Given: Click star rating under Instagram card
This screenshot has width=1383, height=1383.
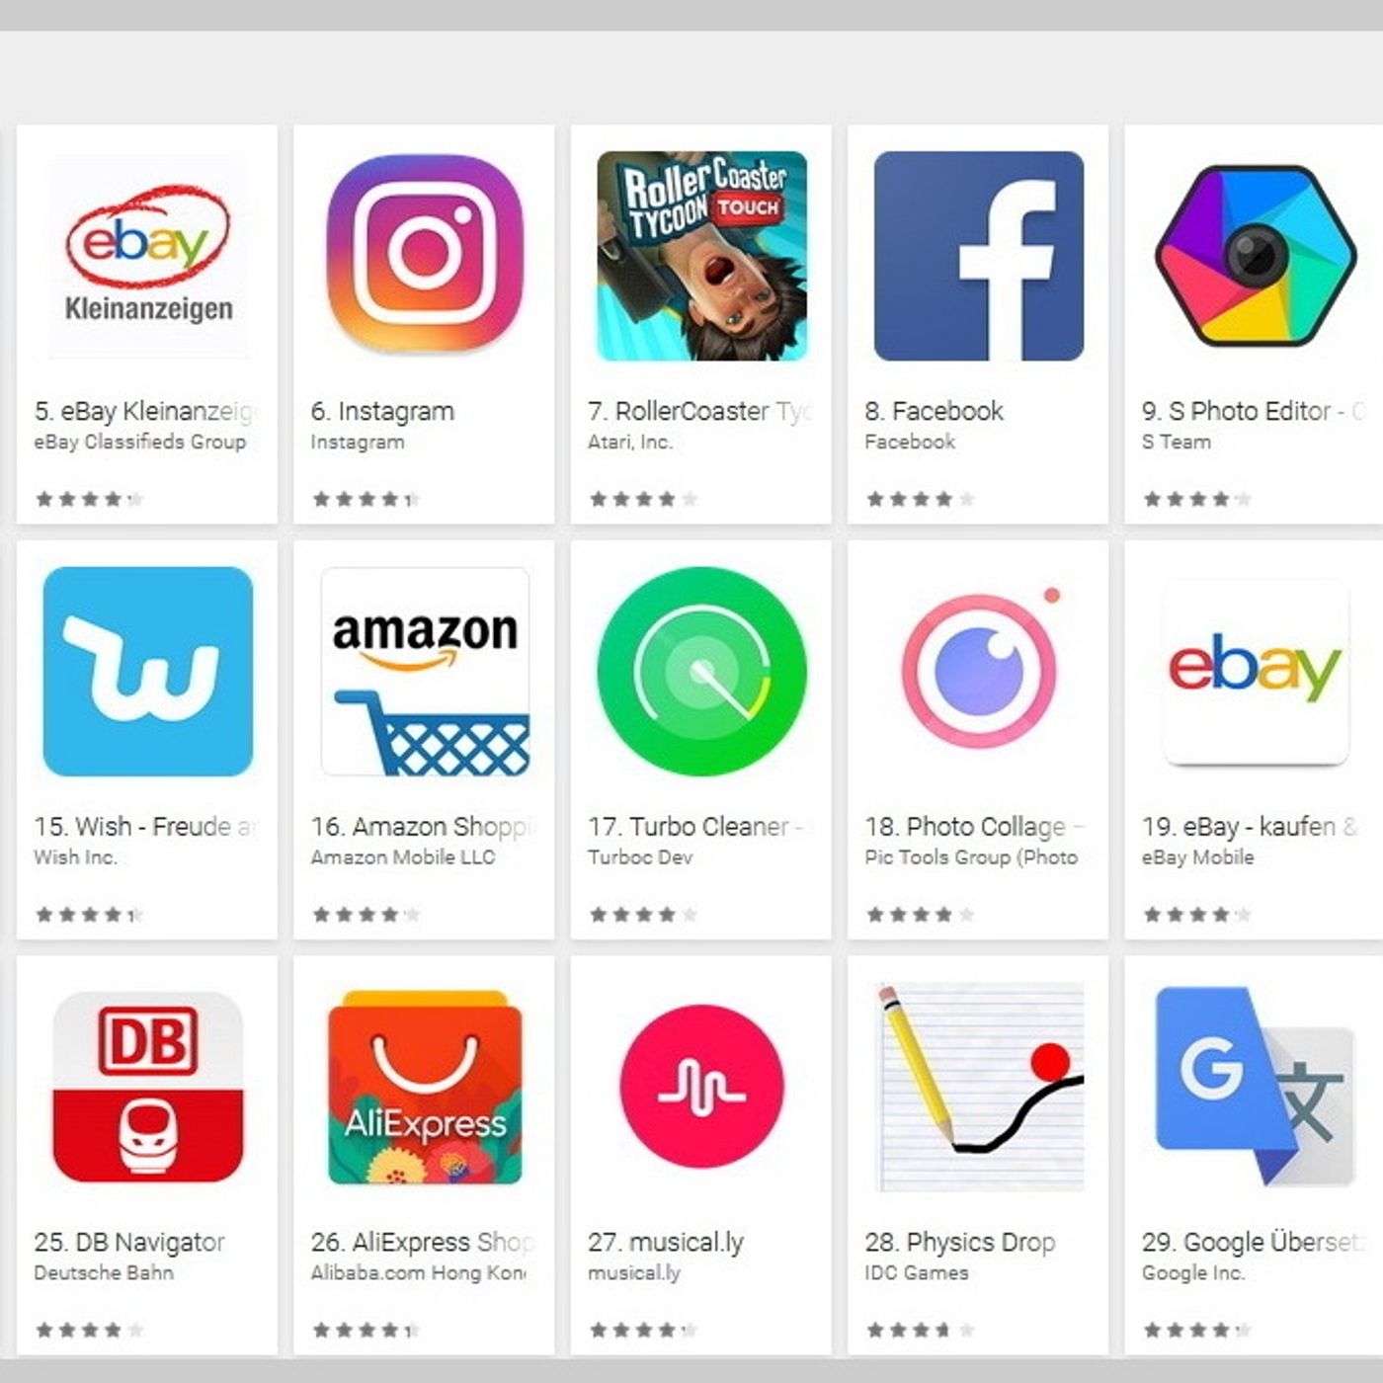Looking at the screenshot, I should 366,499.
